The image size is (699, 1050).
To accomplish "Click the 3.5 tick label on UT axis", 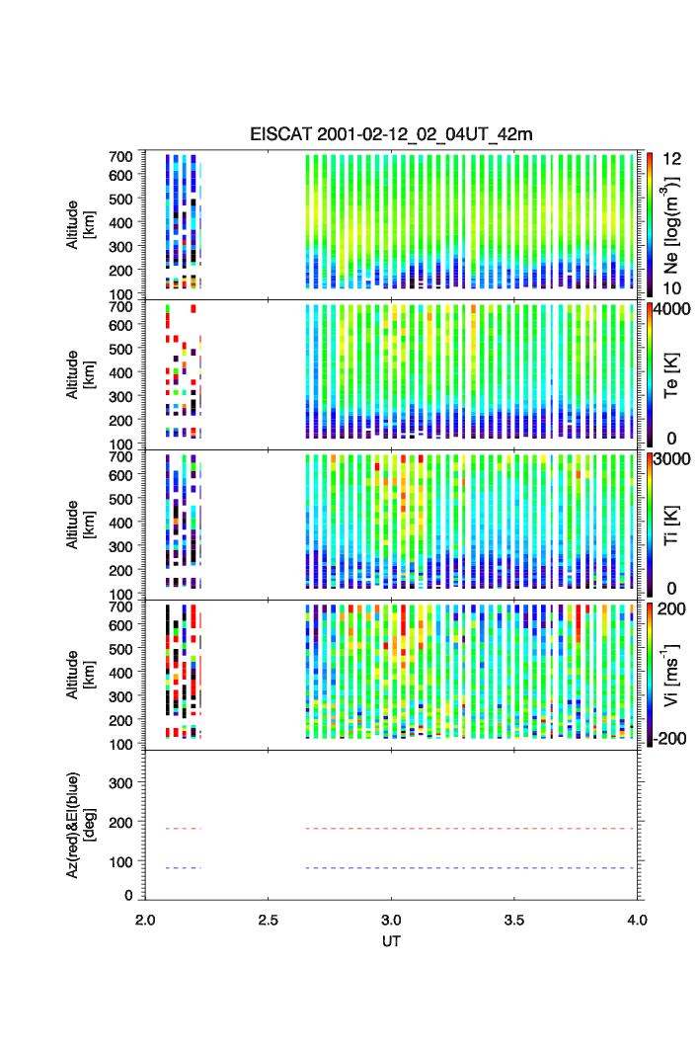I will point(513,919).
